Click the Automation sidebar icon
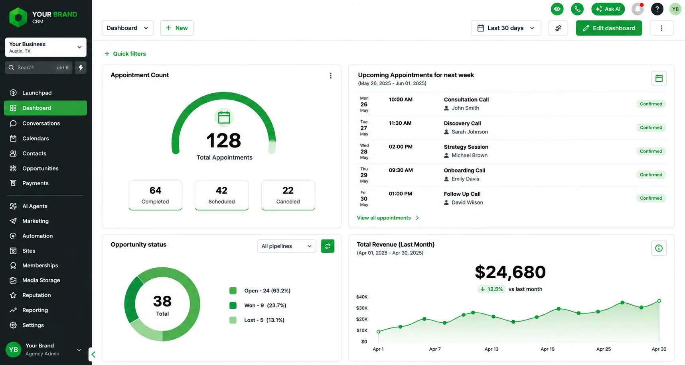The height and width of the screenshot is (365, 685). click(13, 236)
